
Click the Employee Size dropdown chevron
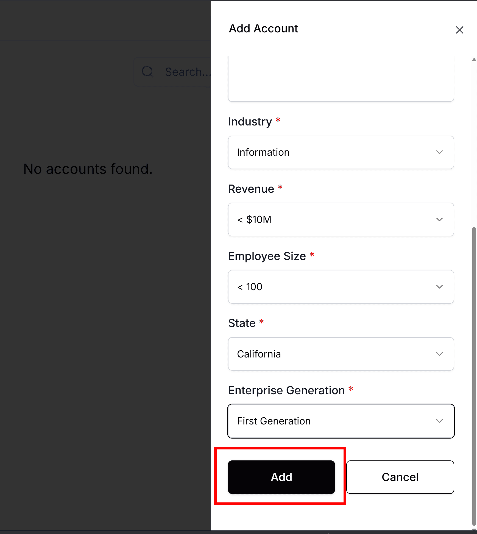coord(439,287)
